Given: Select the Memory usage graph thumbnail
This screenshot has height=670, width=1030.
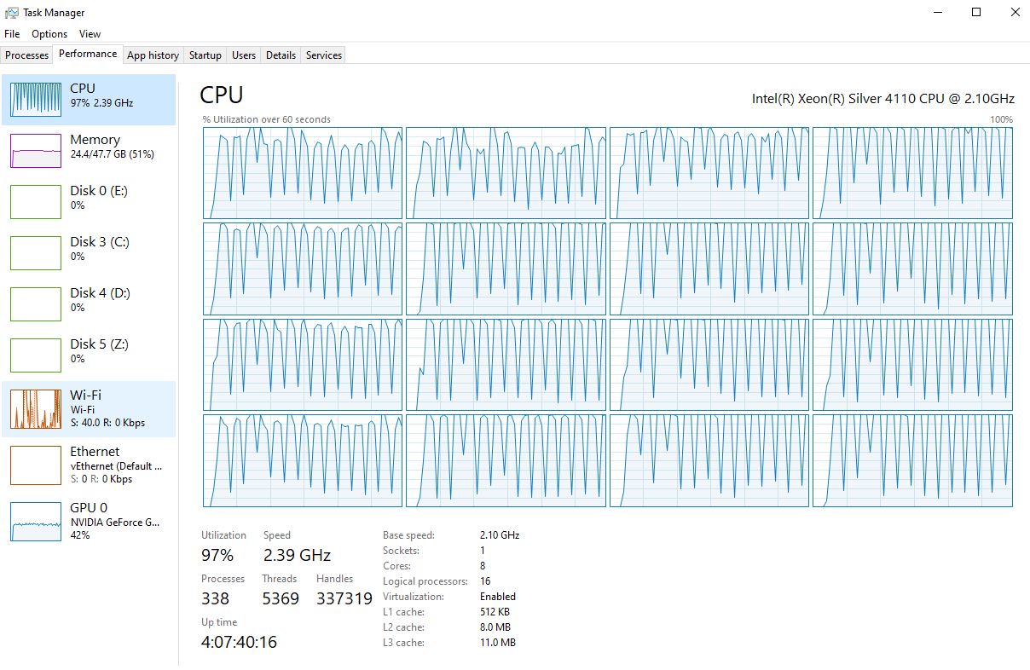Looking at the screenshot, I should (x=36, y=151).
